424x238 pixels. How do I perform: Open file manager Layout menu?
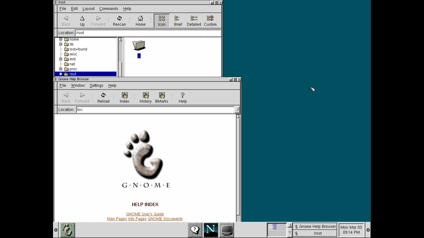click(x=88, y=9)
